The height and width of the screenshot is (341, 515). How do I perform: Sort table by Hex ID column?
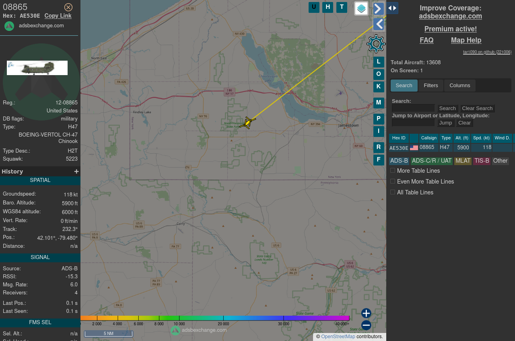click(x=399, y=138)
